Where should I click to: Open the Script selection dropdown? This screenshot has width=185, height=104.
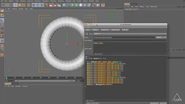[130, 34]
